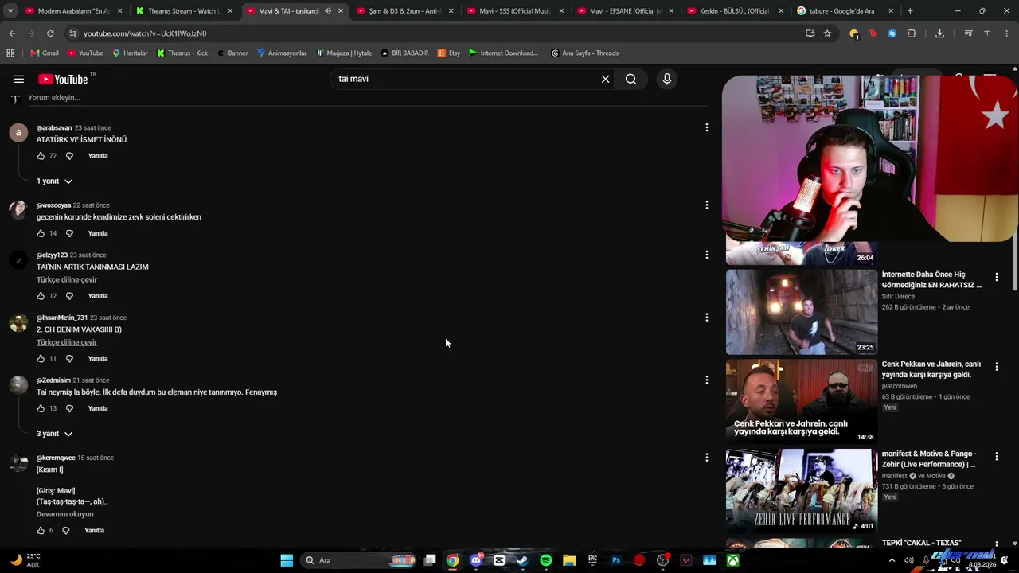Switch to Mavi - SSS tab

tap(515, 11)
